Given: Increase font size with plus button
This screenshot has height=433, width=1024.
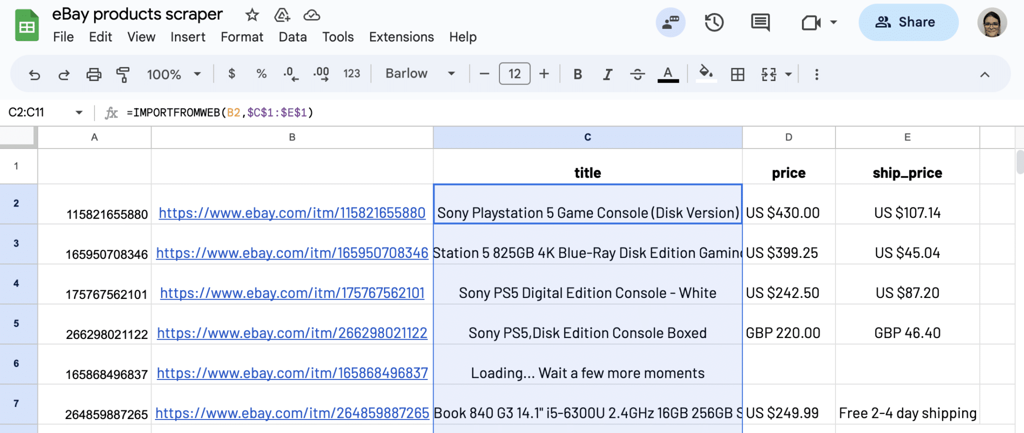Looking at the screenshot, I should point(544,74).
